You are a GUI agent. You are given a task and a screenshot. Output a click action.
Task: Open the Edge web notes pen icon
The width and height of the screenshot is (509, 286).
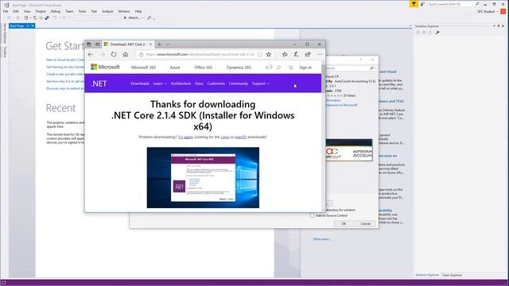pos(296,55)
